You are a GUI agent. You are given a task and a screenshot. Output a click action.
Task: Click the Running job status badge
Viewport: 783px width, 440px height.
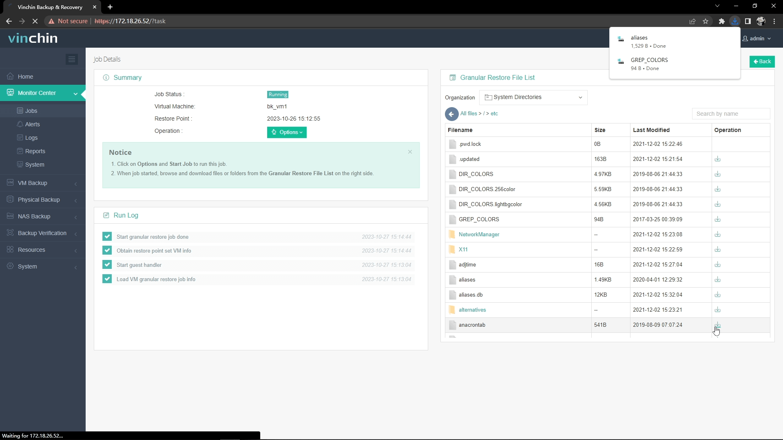click(278, 95)
